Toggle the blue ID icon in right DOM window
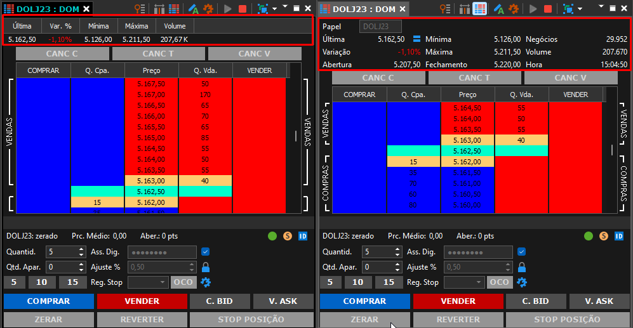This screenshot has height=328, width=633. click(619, 236)
